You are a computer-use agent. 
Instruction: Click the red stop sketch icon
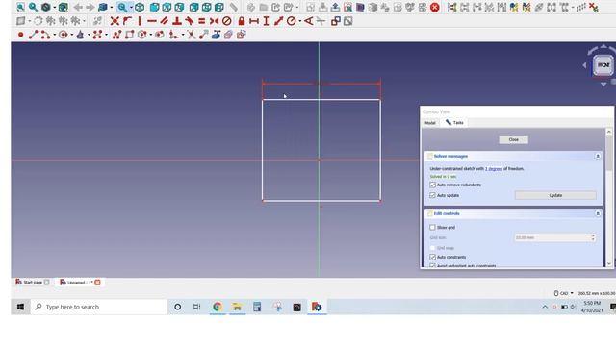click(434, 7)
